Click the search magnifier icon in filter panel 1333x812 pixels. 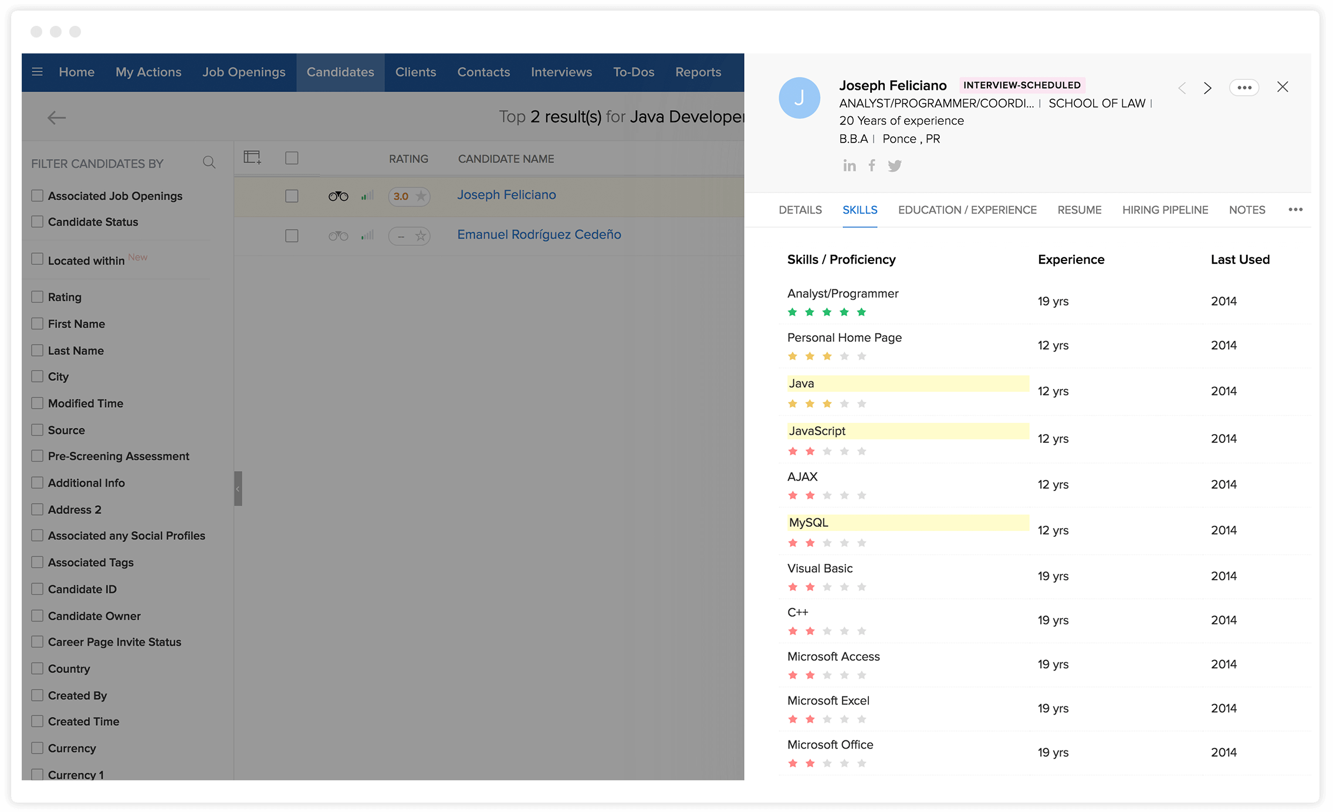point(211,162)
